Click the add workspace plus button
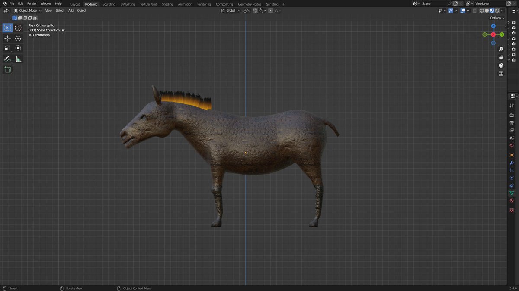This screenshot has width=519, height=291. pyautogui.click(x=284, y=4)
